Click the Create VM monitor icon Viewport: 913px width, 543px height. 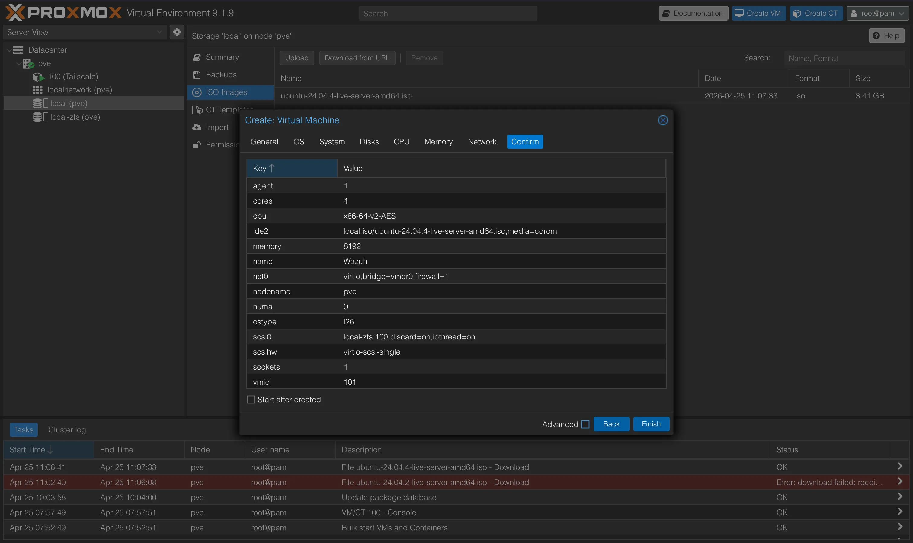coord(739,13)
